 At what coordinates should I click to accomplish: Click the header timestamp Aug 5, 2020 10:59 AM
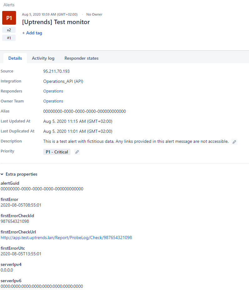coord(50,14)
